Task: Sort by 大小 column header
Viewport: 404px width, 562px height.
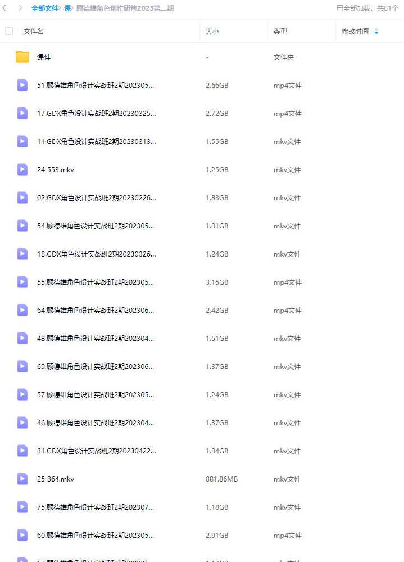Action: click(212, 31)
